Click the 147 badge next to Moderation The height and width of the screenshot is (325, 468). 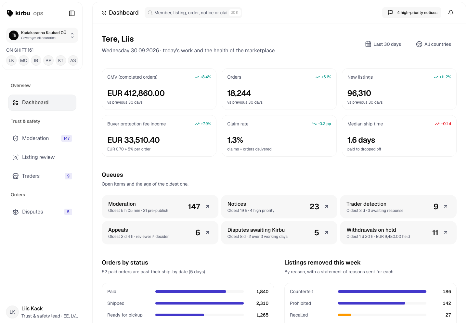[x=67, y=138]
